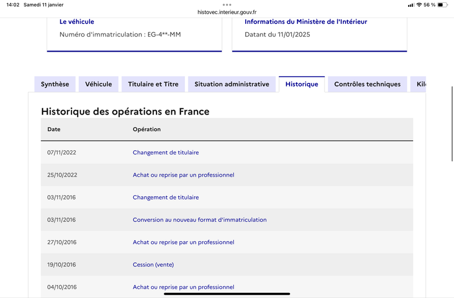The height and width of the screenshot is (298, 454).
Task: Open the partially visible Kilométrage tab
Action: click(418, 84)
